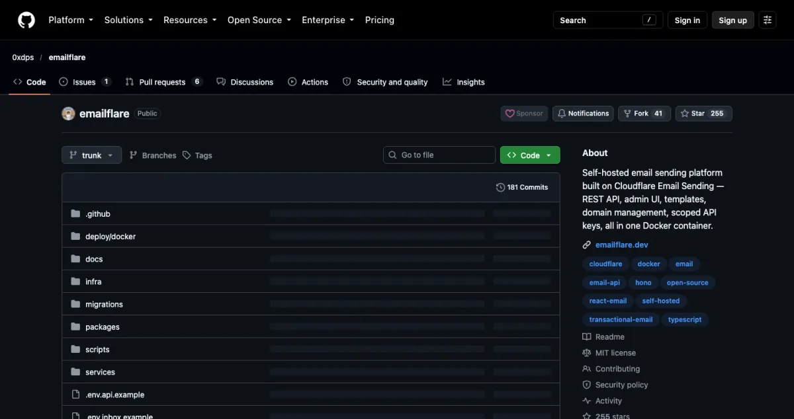The image size is (794, 419).
Task: Select the open-source topic tag
Action: click(687, 282)
